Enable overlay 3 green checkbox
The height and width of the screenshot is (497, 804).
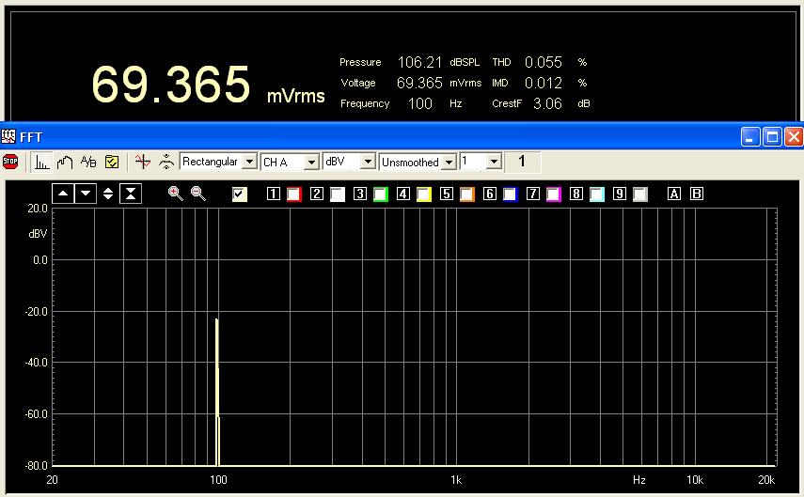380,194
